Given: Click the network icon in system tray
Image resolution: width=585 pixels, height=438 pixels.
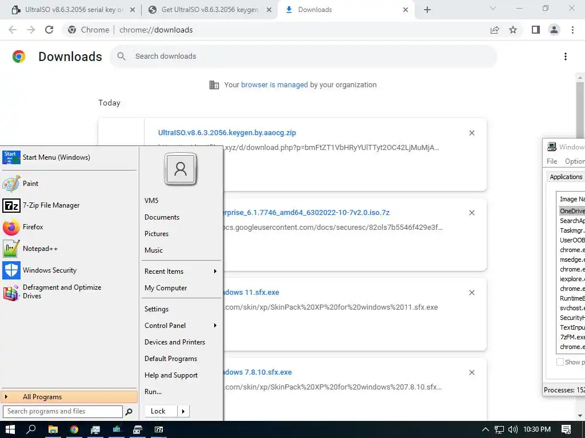Looking at the screenshot, I should [x=499, y=429].
